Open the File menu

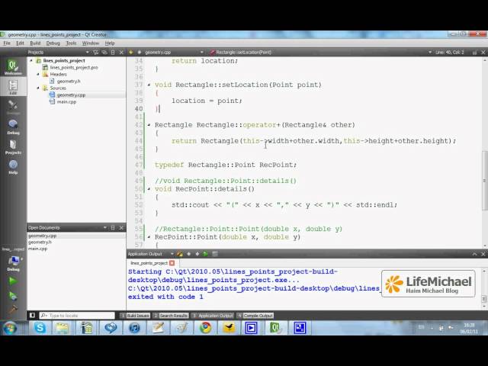pyautogui.click(x=7, y=43)
